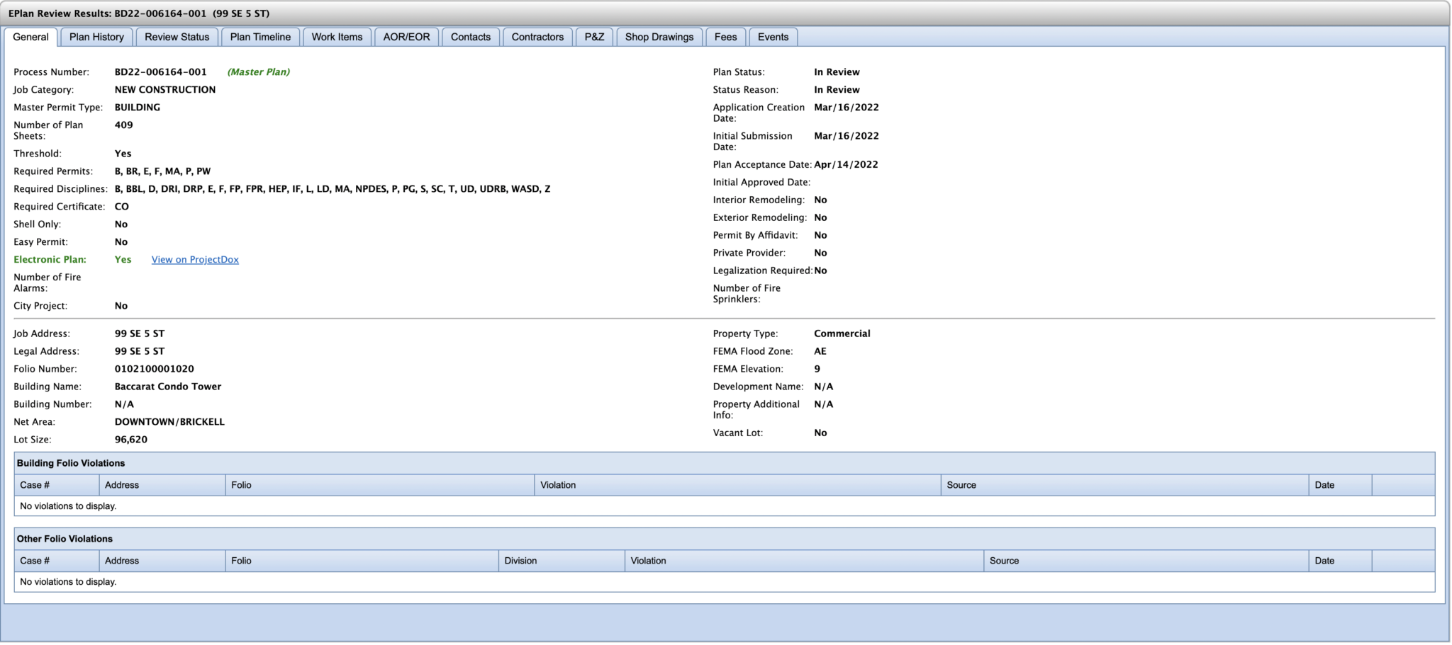Click Date column header in Building Folio Violations
Screen dimensions: 1452x645
(x=1324, y=485)
